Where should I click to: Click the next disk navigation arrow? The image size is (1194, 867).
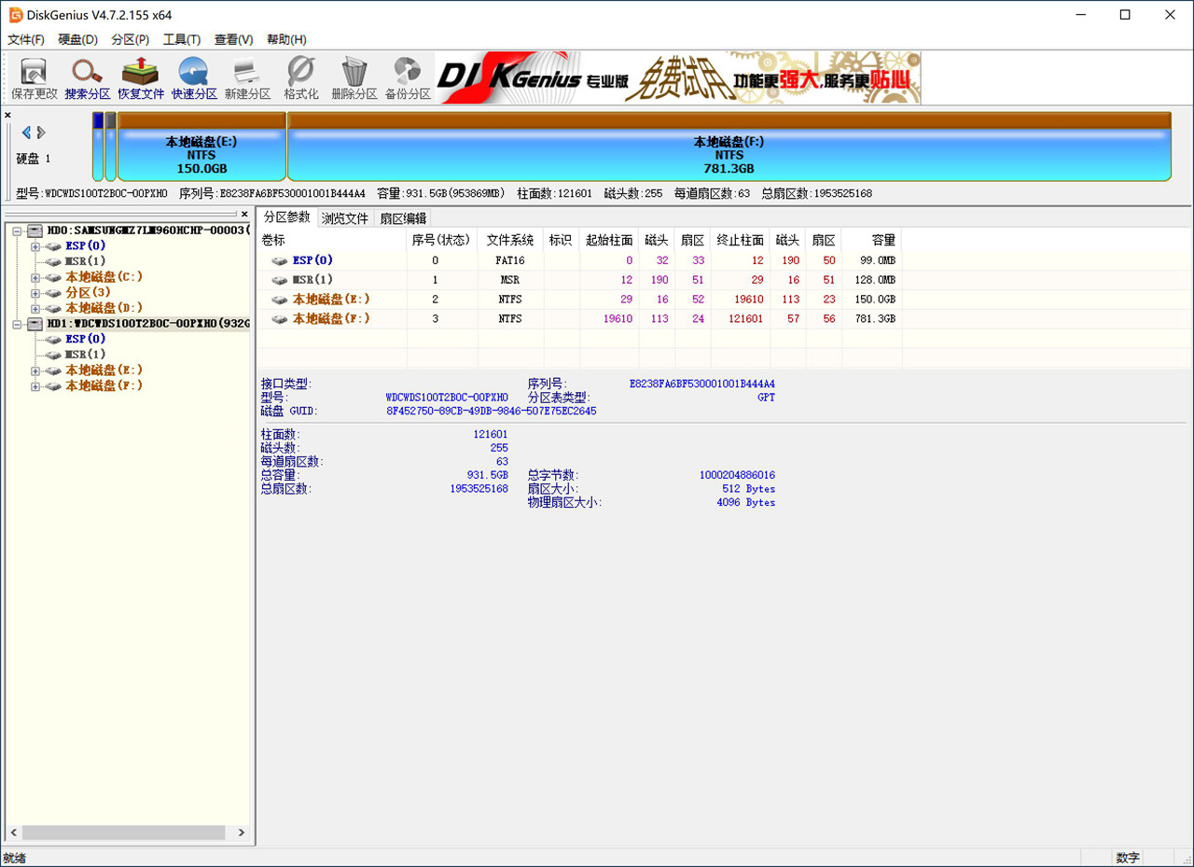[38, 133]
